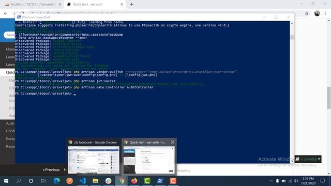
Task: Launch Firefox from the taskbar
Action: point(134,181)
